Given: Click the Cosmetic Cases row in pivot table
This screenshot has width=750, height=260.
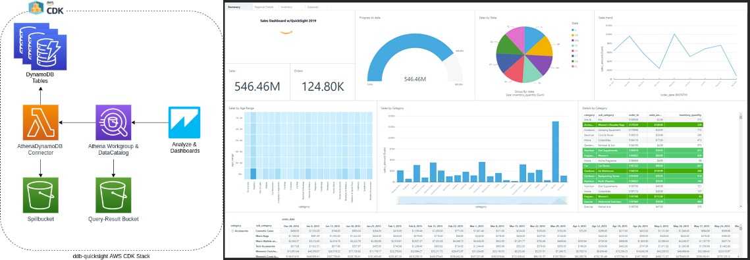Looking at the screenshot, I should pos(265,231).
